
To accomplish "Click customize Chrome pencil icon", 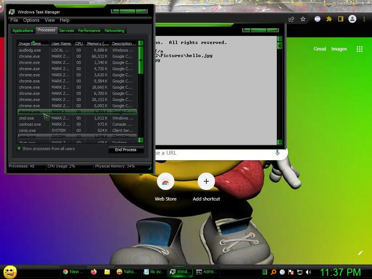I will tap(360, 253).
